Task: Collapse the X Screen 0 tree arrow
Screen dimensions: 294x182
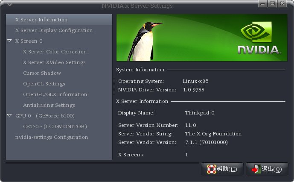Action: (9, 41)
